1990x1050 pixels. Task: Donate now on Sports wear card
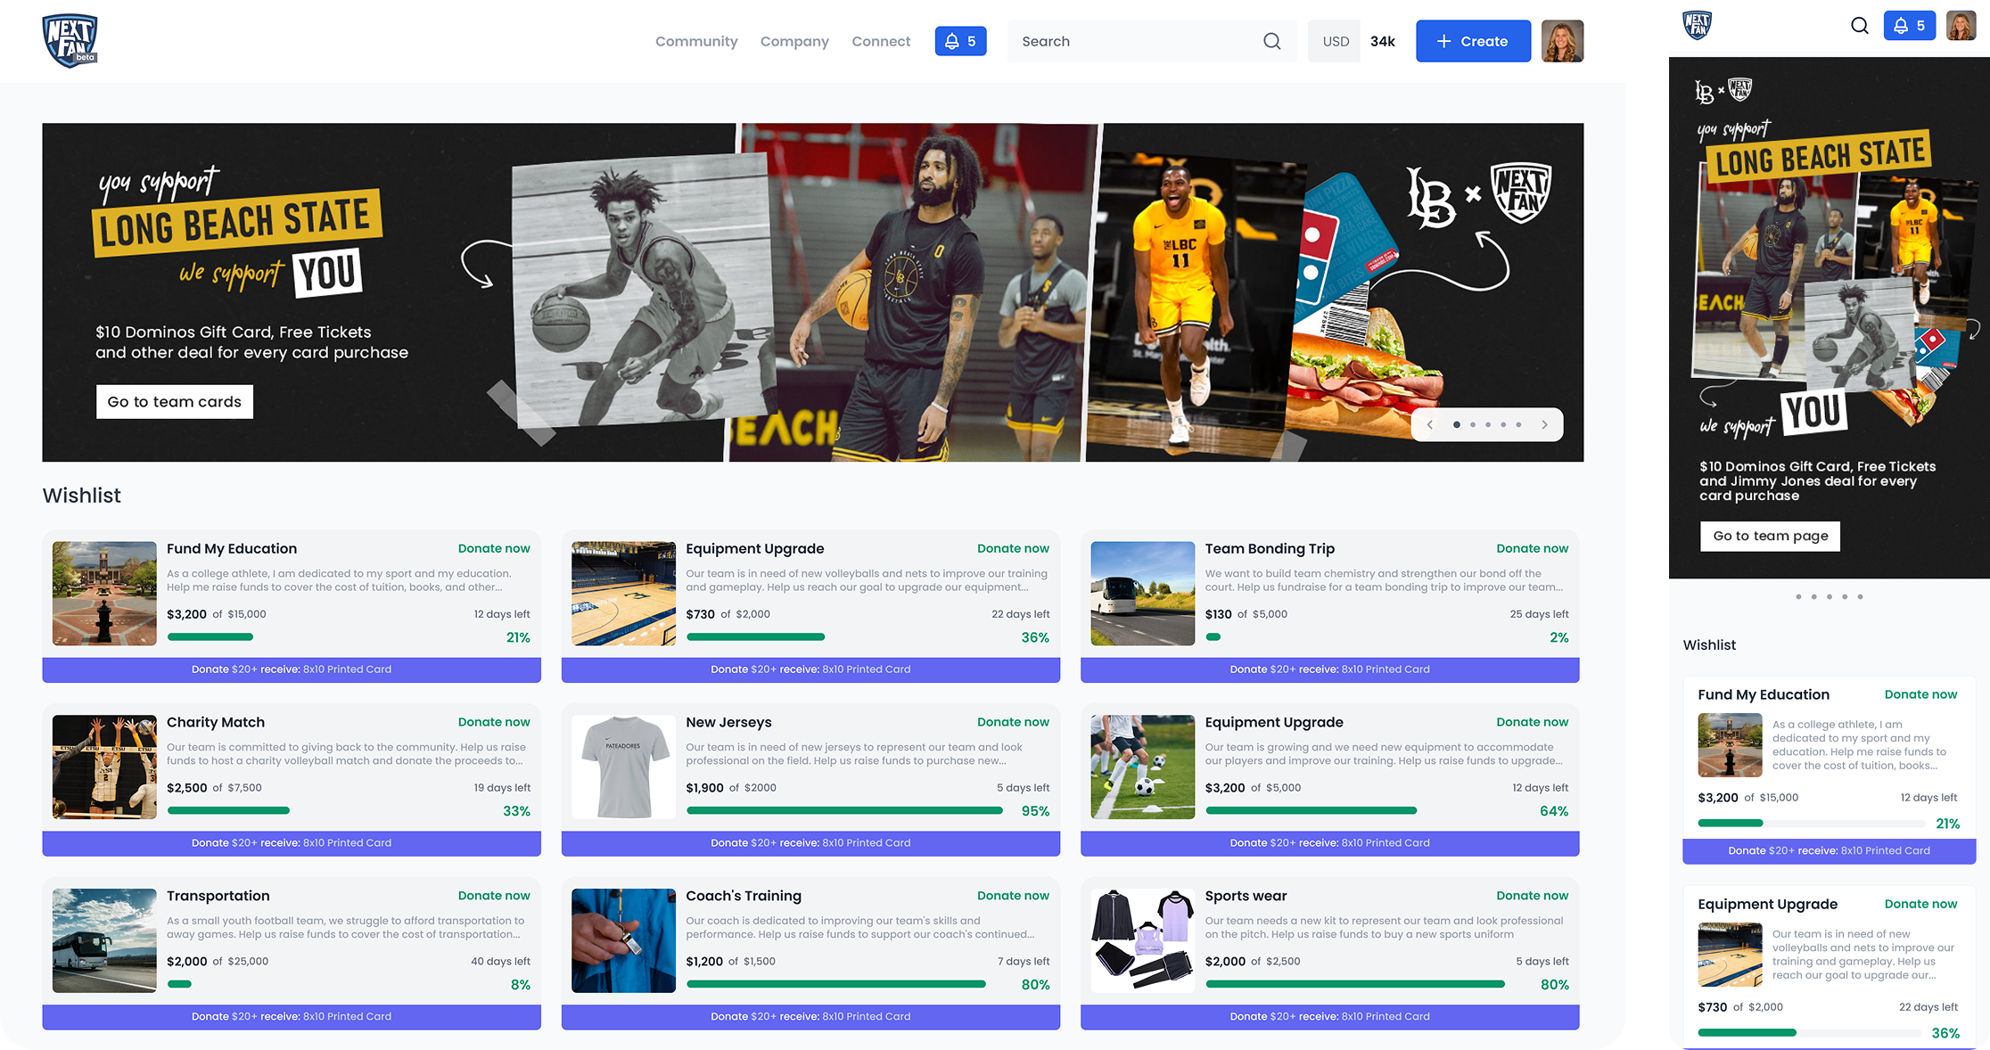pyautogui.click(x=1532, y=896)
